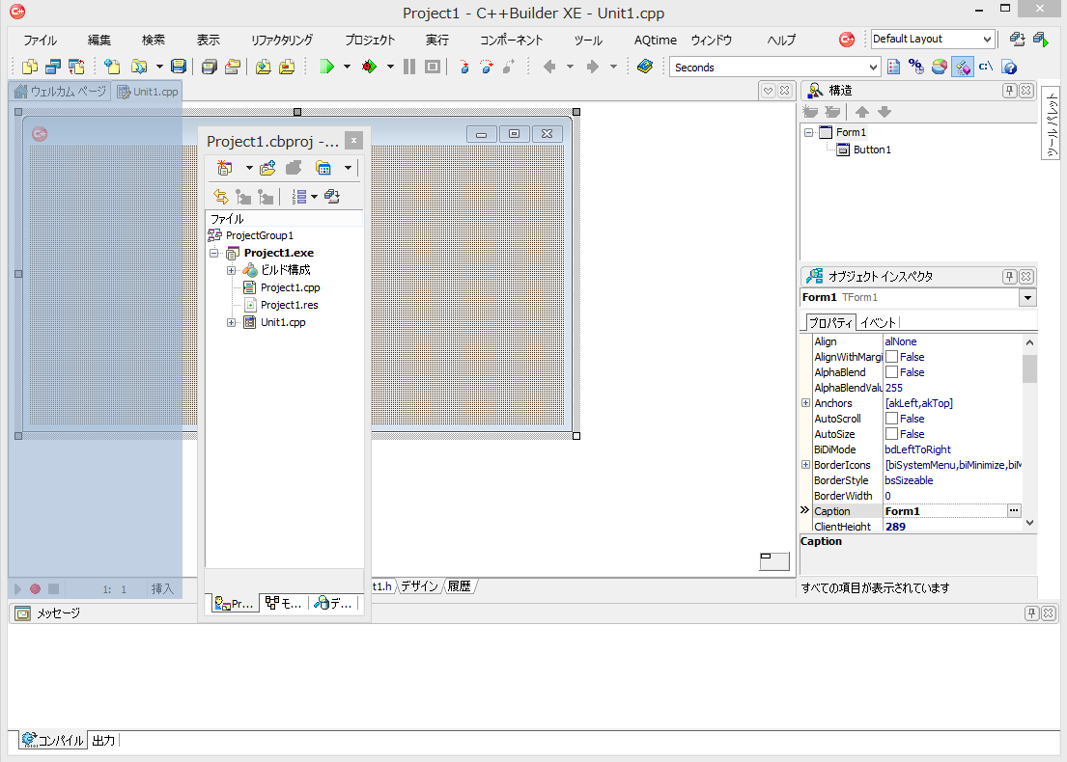The height and width of the screenshot is (762, 1067).
Task: Switch to the イベント tab in Object Inspector
Action: click(878, 322)
